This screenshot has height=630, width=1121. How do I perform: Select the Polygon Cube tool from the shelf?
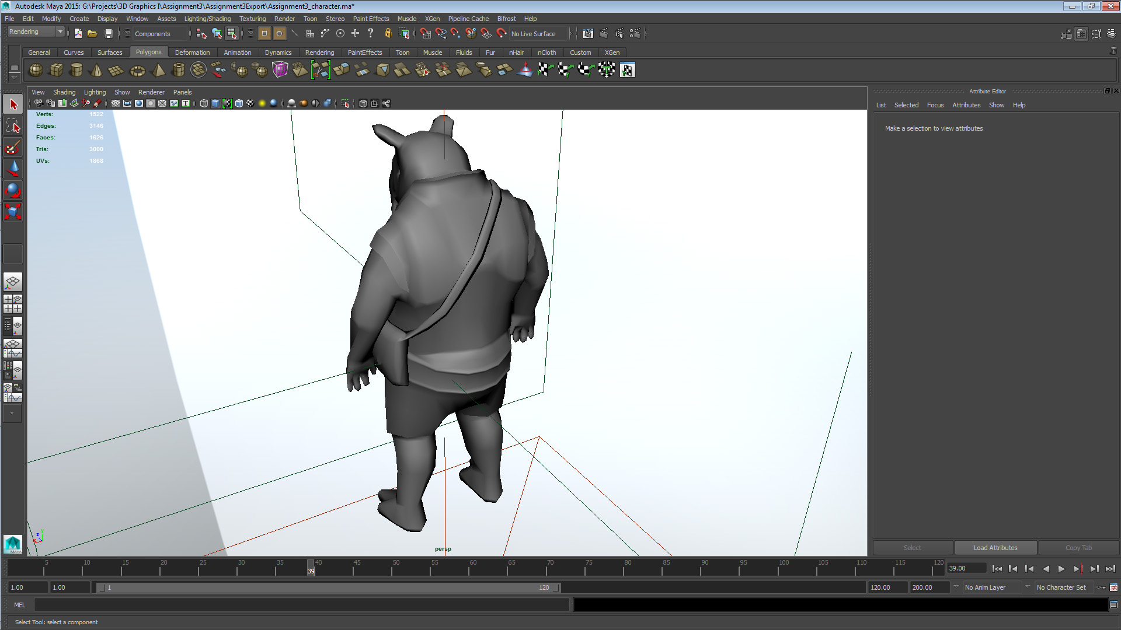pyautogui.click(x=56, y=70)
